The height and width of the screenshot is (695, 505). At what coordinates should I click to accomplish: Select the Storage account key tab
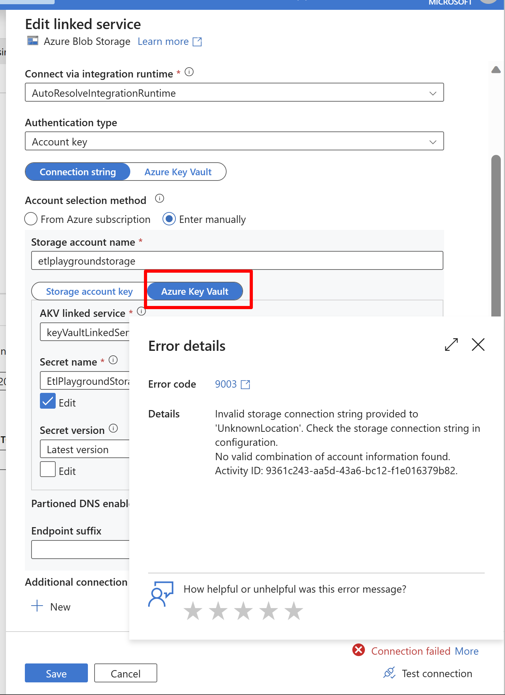89,291
